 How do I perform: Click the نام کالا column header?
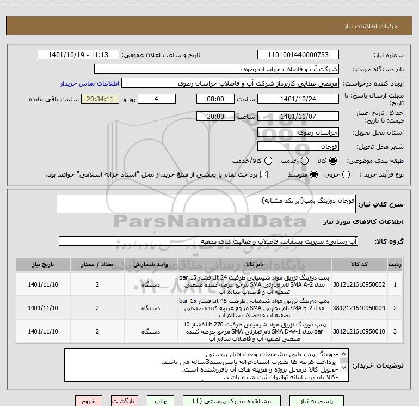coord(255,265)
